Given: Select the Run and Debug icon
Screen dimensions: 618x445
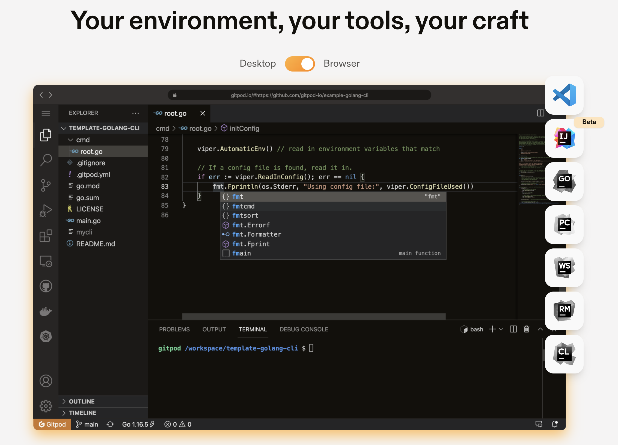Looking at the screenshot, I should pos(46,210).
